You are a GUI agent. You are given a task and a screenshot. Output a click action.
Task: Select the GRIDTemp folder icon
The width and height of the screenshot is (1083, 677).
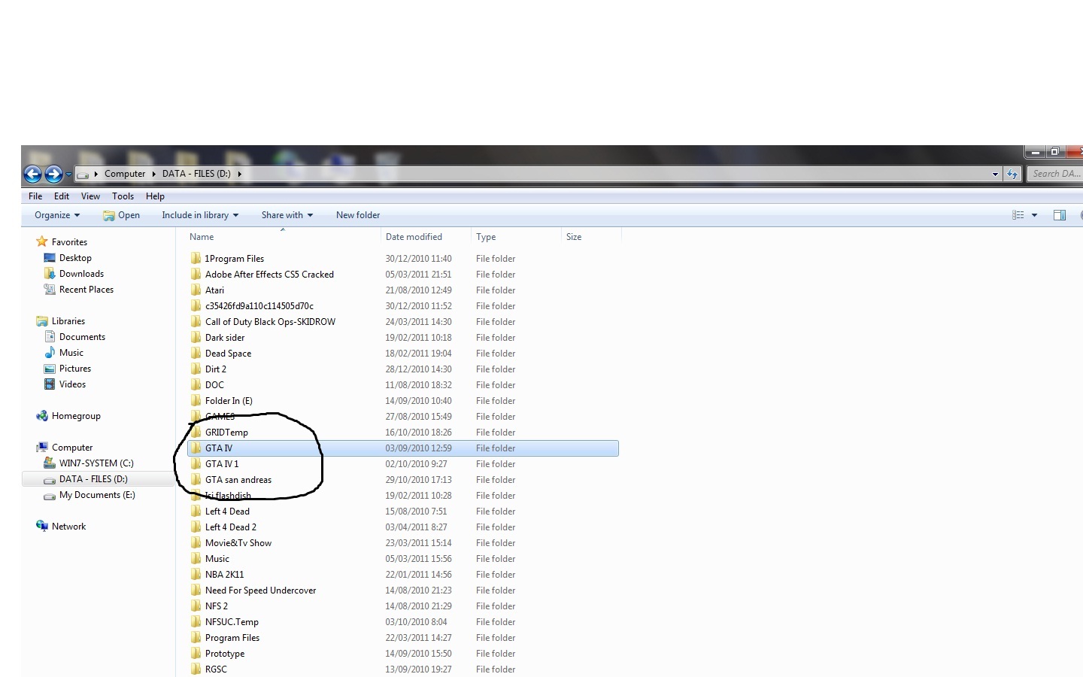point(196,432)
